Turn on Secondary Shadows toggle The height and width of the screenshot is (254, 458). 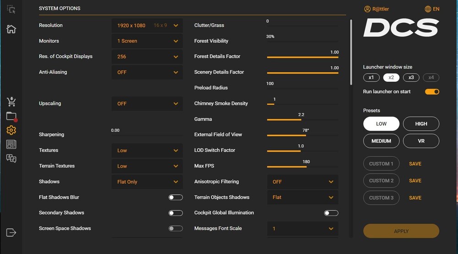(175, 213)
